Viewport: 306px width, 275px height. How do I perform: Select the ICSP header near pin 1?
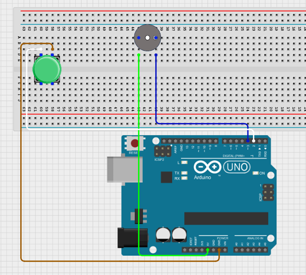tap(268, 192)
